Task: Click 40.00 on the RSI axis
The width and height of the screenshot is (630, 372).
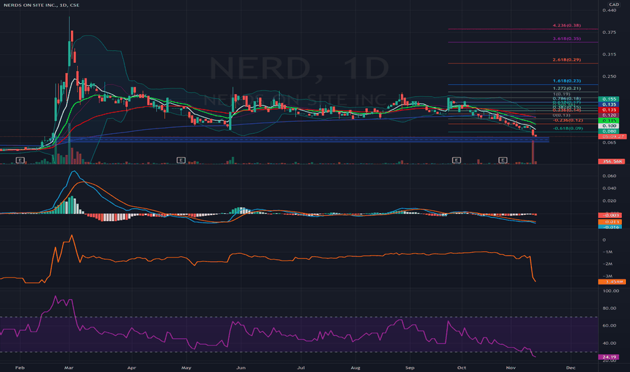Action: click(x=609, y=343)
